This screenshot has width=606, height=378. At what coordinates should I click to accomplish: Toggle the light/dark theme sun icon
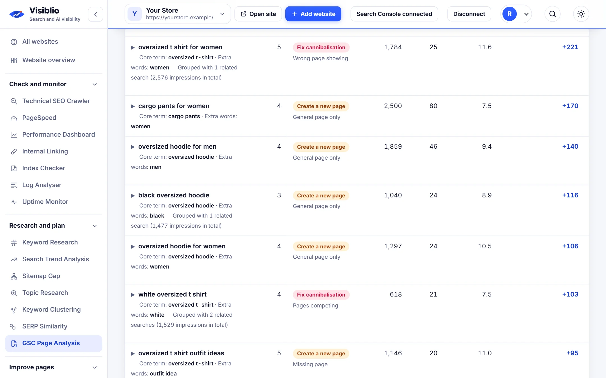(581, 14)
